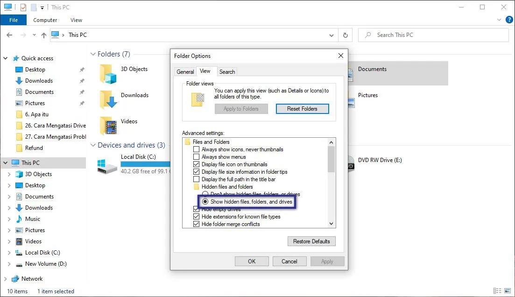This screenshot has height=297, width=515.
Task: Click the up one level arrow
Action: (x=44, y=35)
